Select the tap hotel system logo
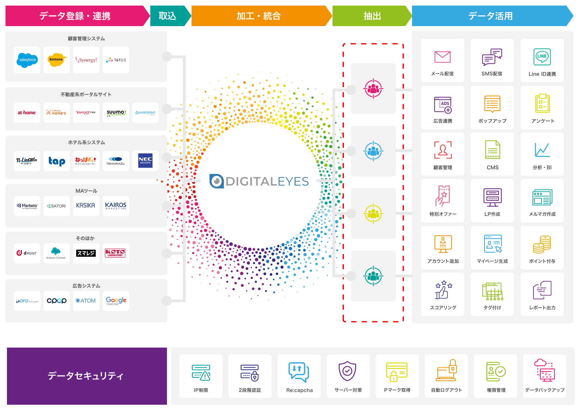Screen dimensions: 580x410 click(x=57, y=161)
